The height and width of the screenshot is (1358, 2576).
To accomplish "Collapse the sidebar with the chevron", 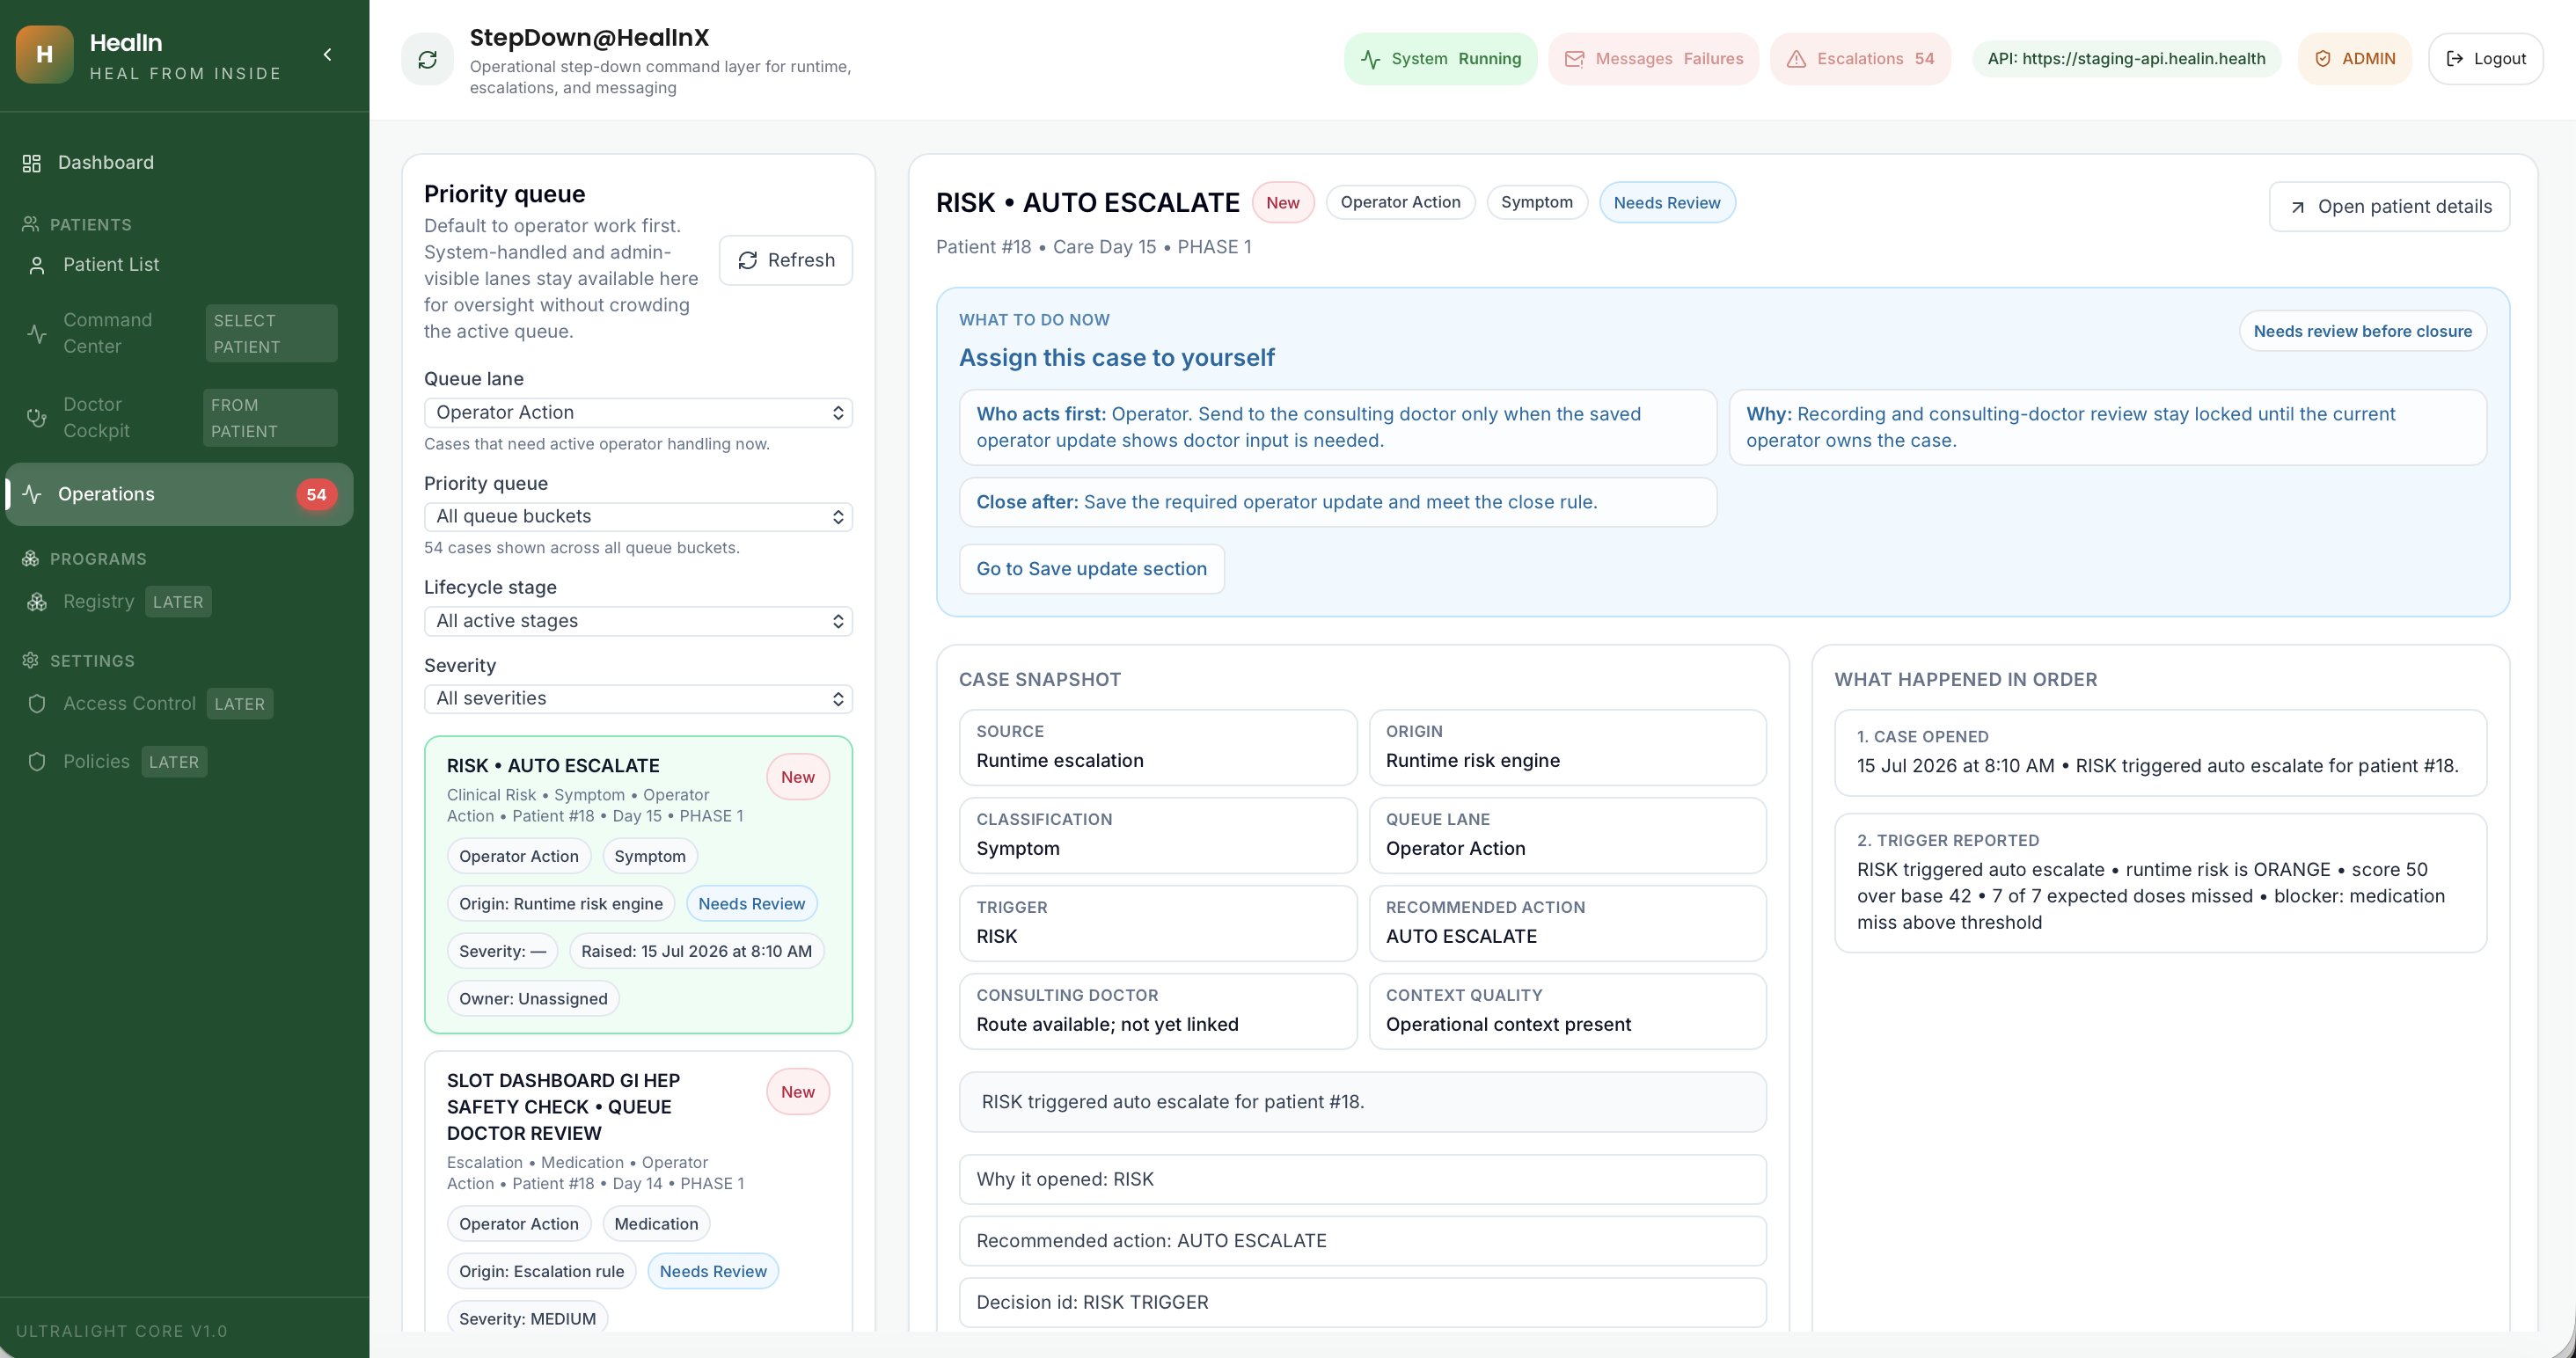I will tap(327, 55).
